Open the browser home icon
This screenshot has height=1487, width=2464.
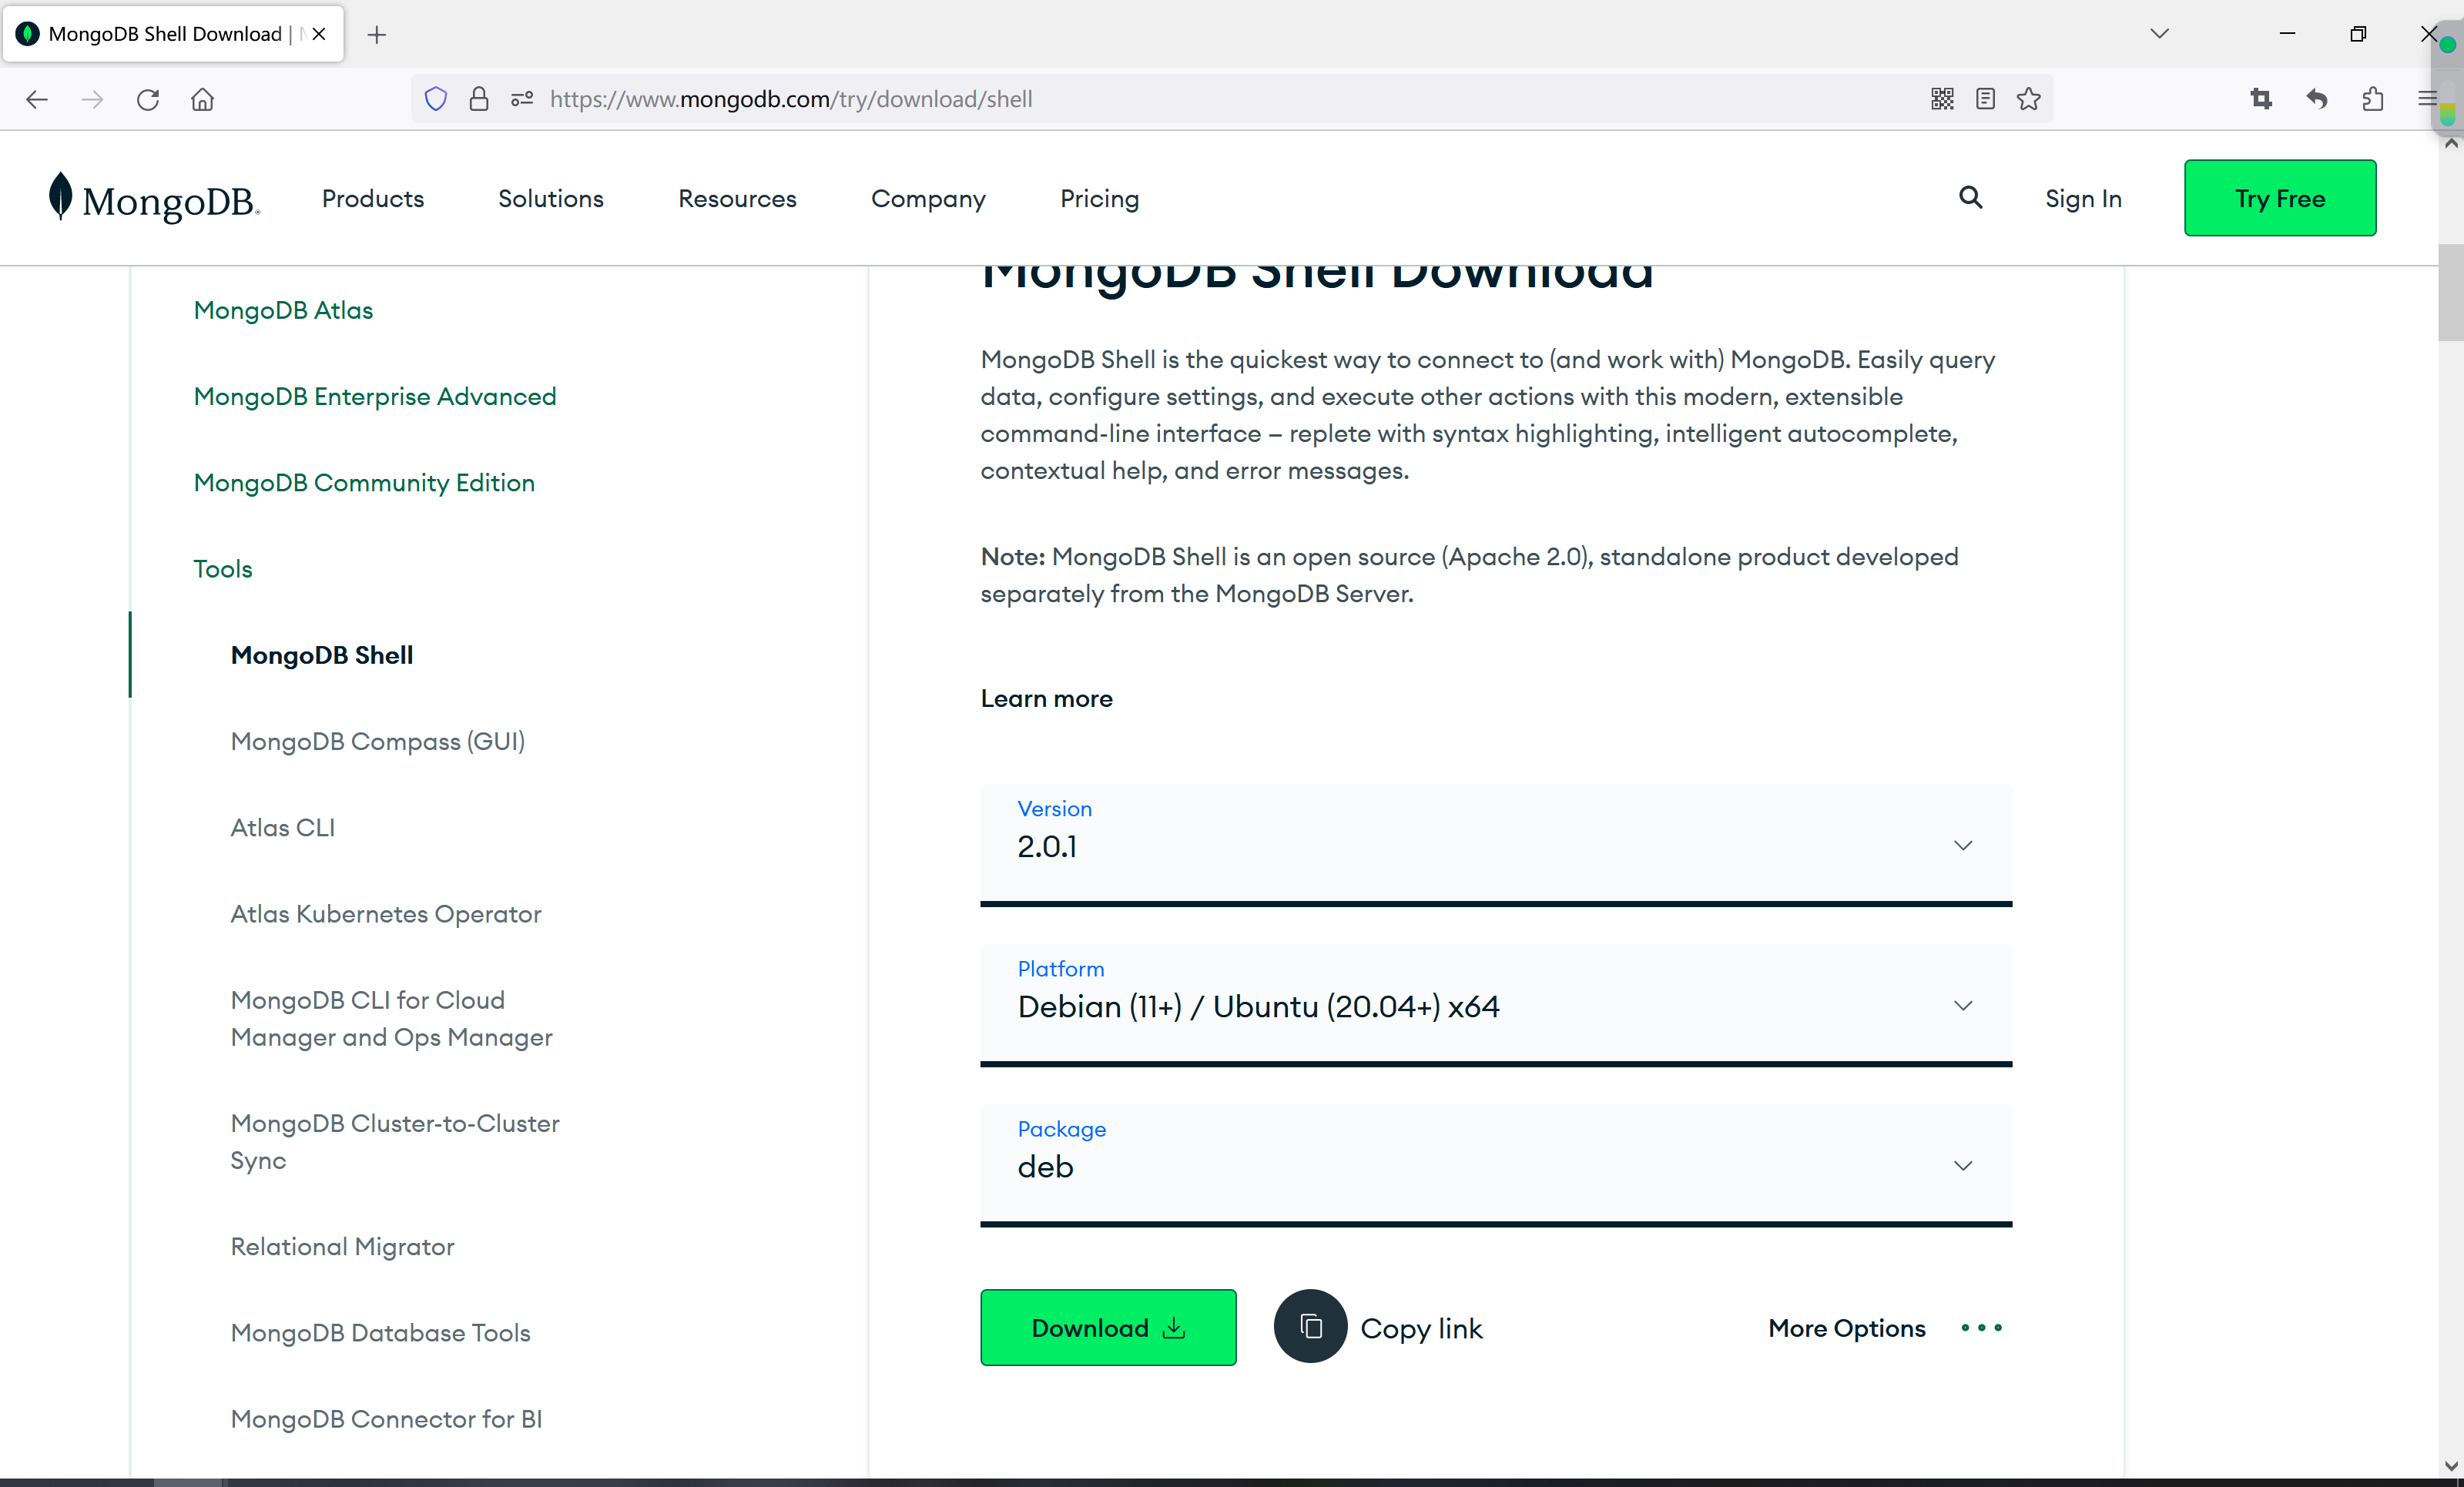coord(203,99)
